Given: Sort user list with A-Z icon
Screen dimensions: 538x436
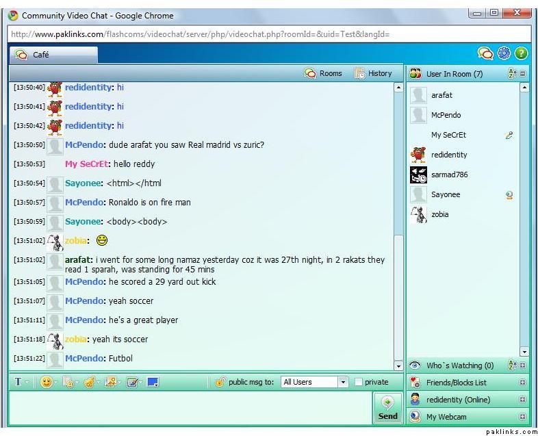Looking at the screenshot, I should pos(512,74).
